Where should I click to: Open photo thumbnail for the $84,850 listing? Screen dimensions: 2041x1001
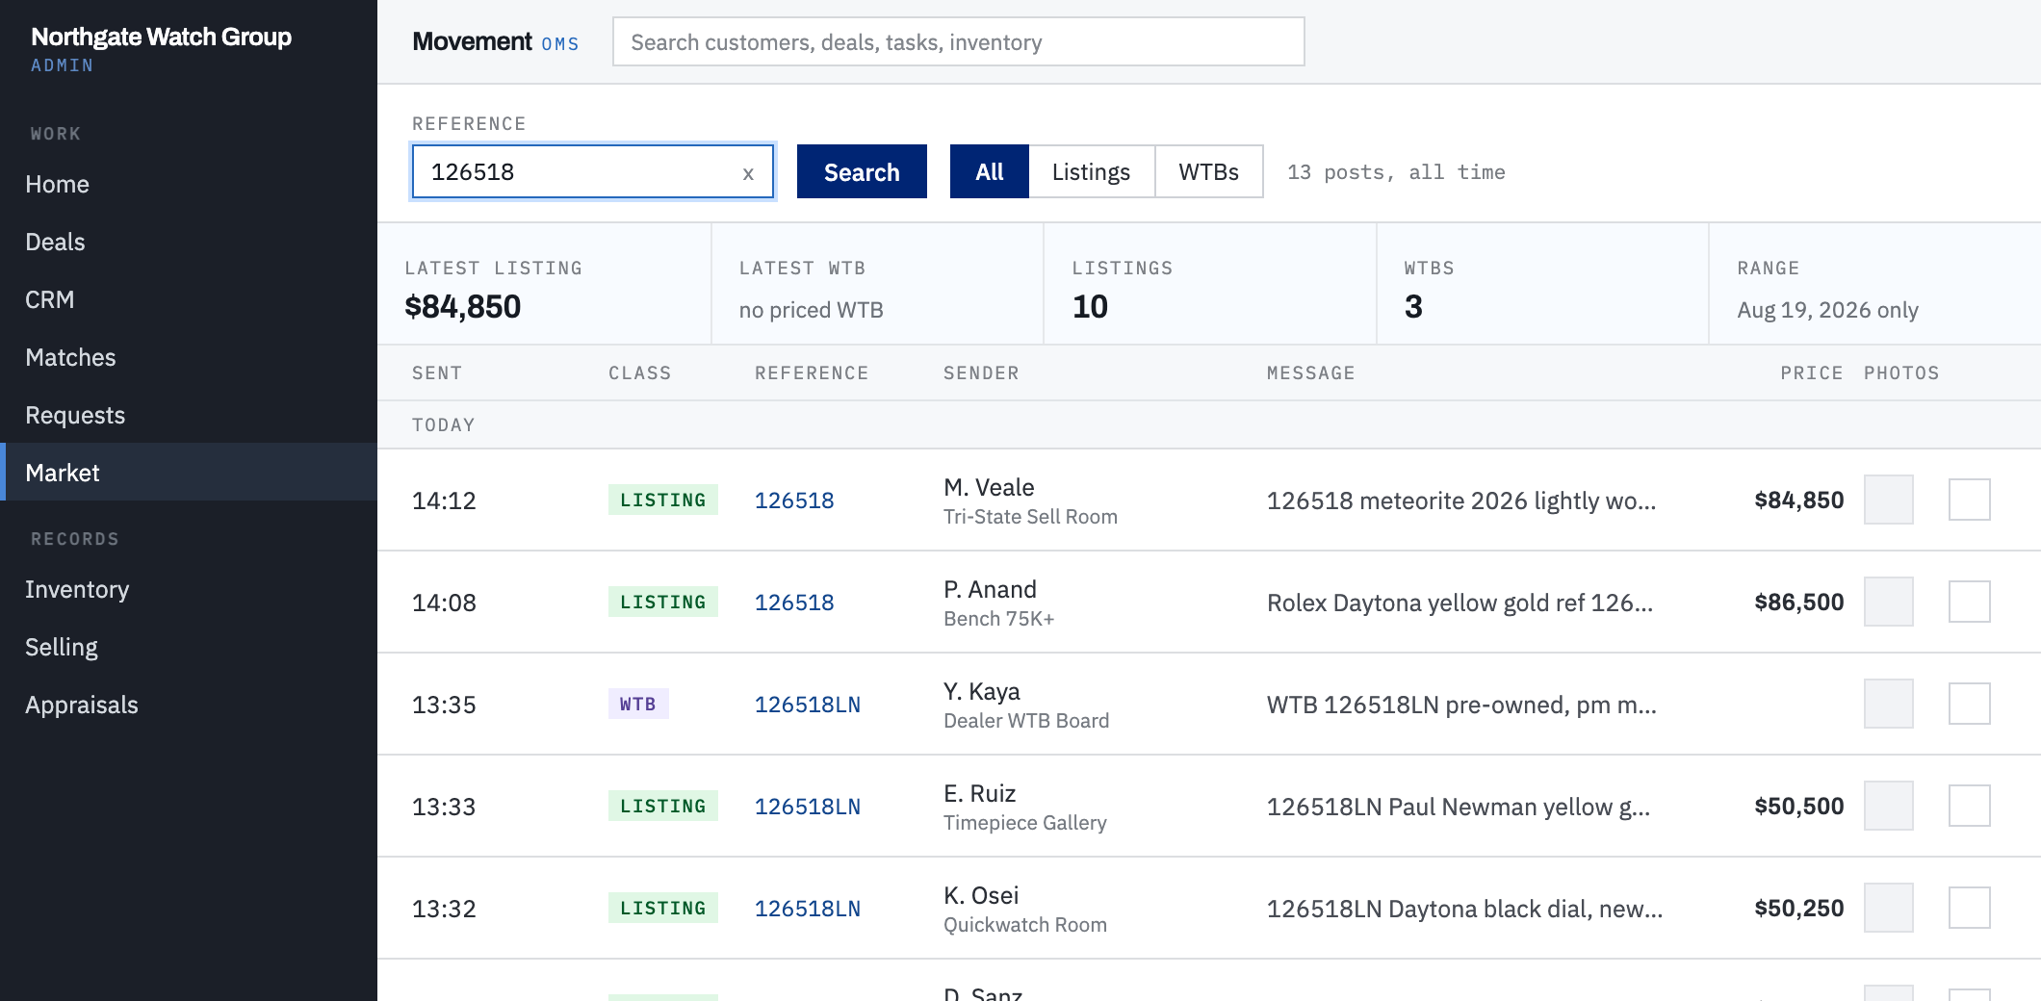tap(1888, 500)
